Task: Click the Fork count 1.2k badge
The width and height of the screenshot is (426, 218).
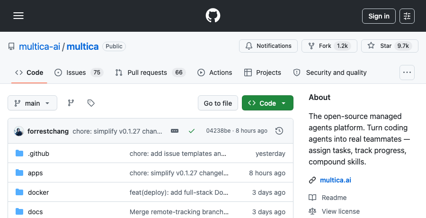Action: click(342, 46)
